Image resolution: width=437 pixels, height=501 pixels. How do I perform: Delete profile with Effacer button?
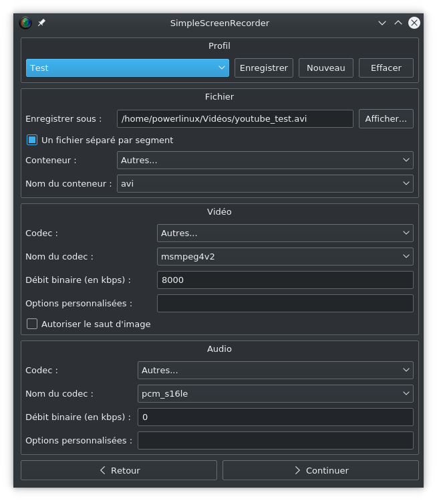pyautogui.click(x=386, y=68)
